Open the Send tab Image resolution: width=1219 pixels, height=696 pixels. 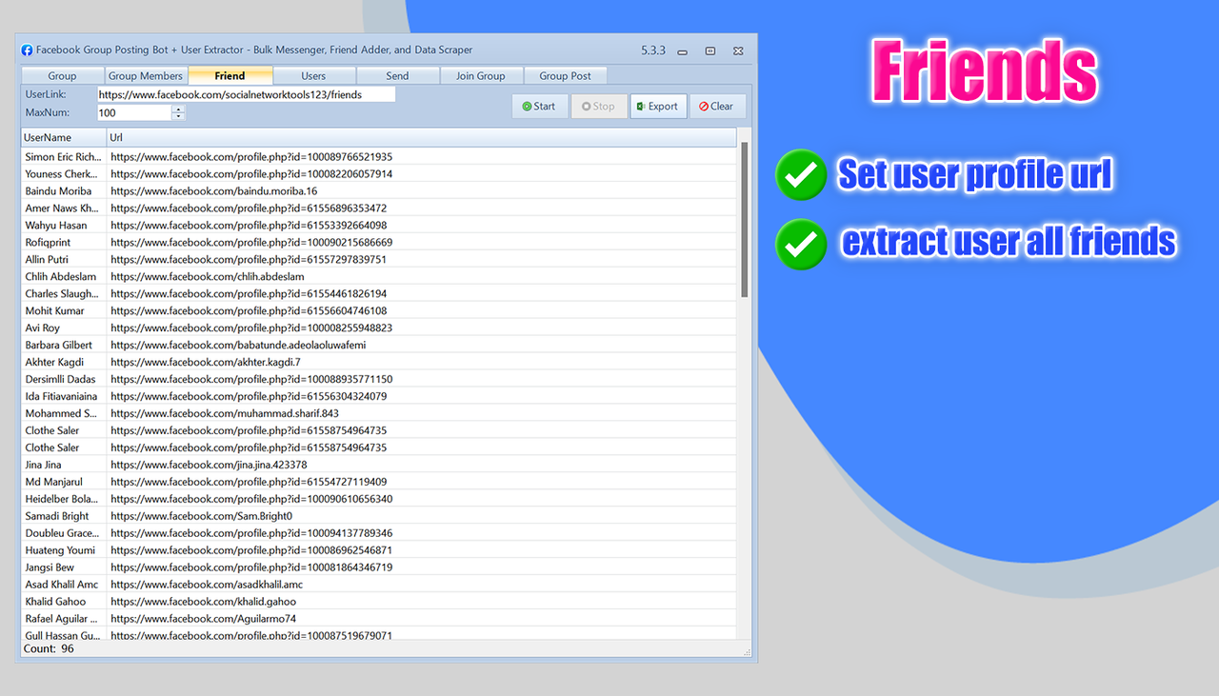397,76
